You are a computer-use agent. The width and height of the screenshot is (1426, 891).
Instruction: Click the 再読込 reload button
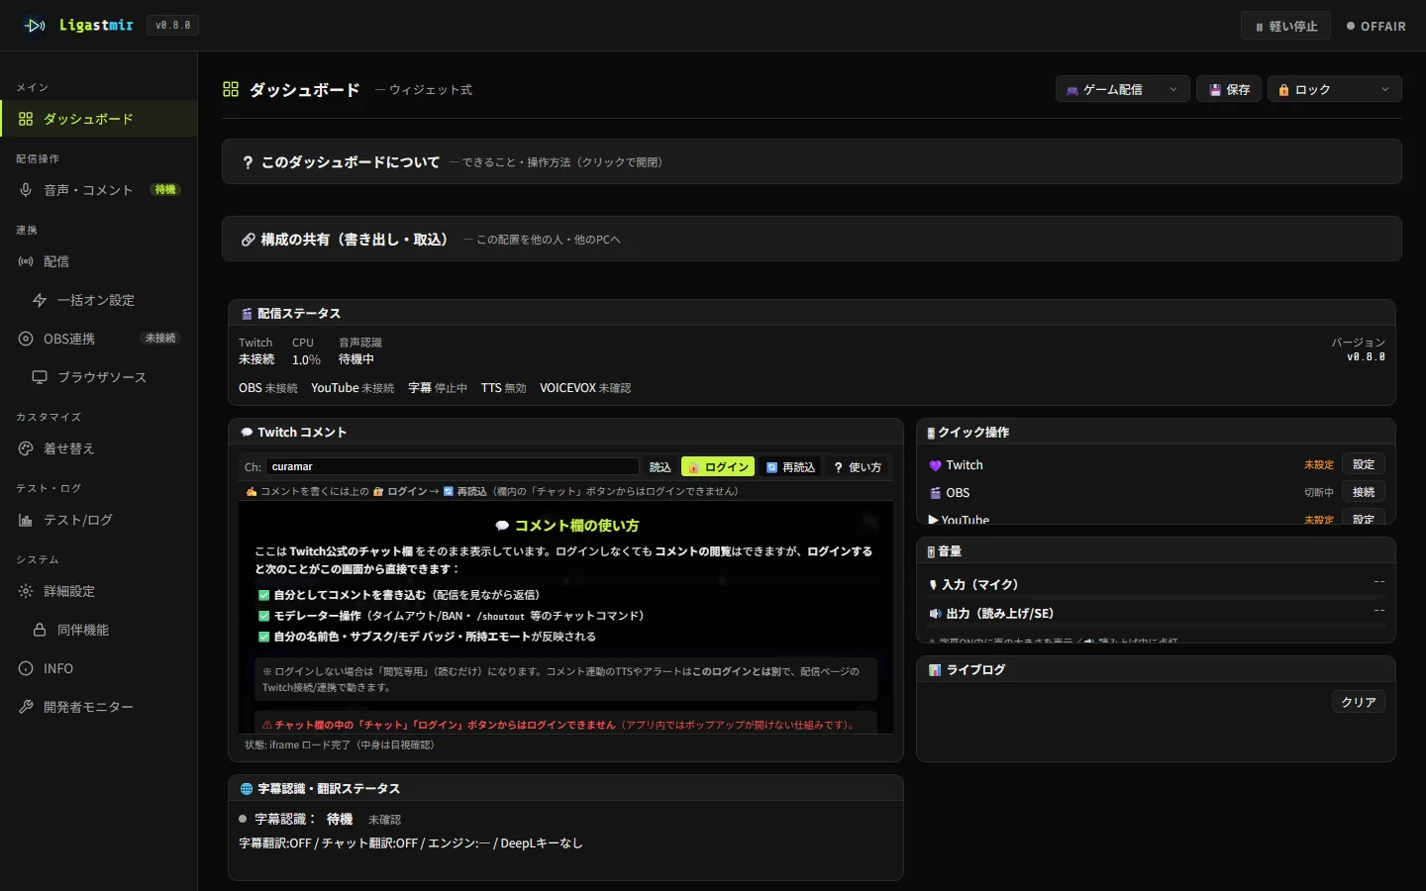pos(790,466)
